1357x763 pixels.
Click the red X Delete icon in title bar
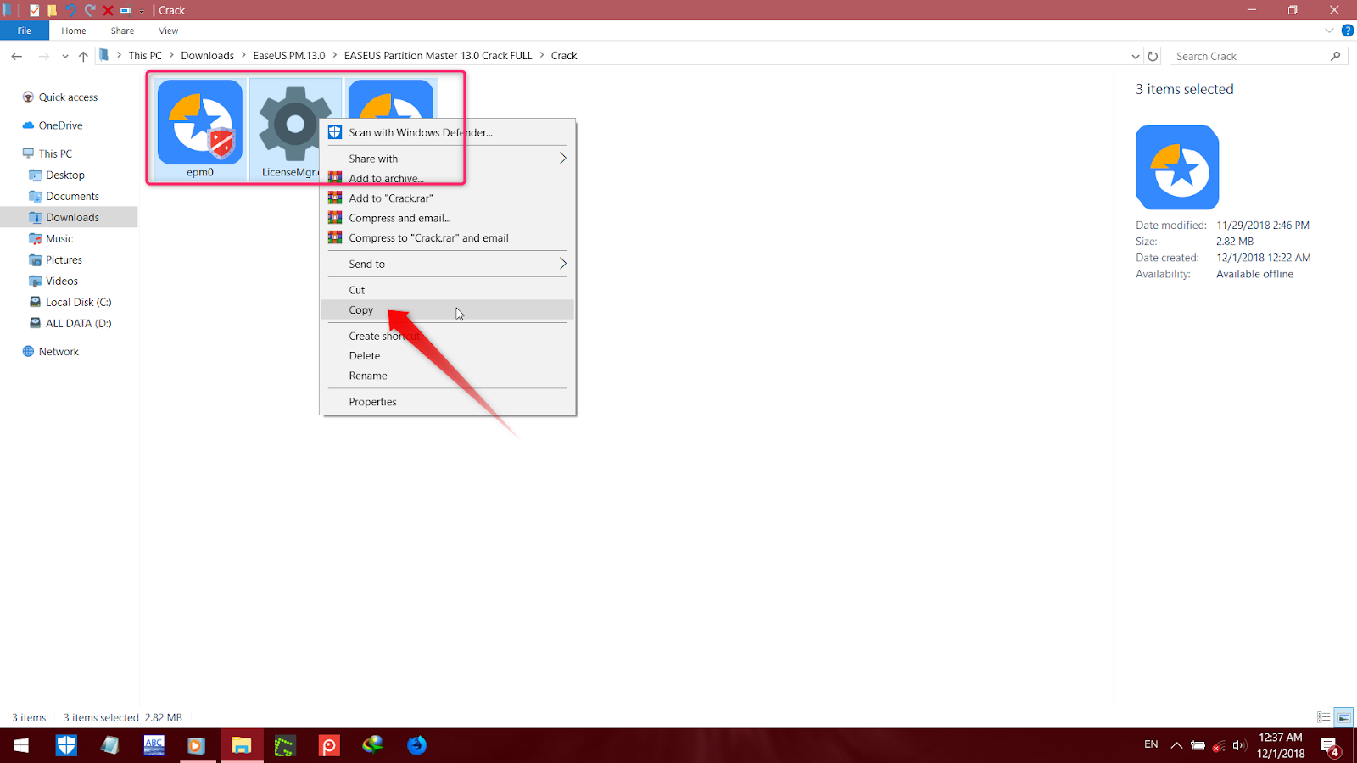point(108,10)
